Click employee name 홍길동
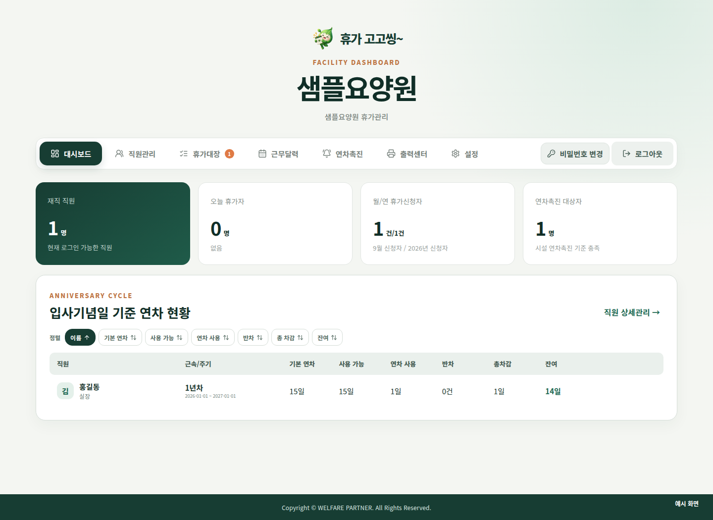 click(x=89, y=387)
